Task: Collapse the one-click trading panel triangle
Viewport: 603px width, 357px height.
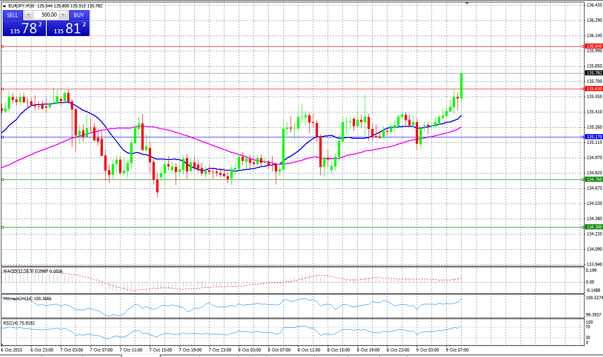Action: tap(4, 6)
